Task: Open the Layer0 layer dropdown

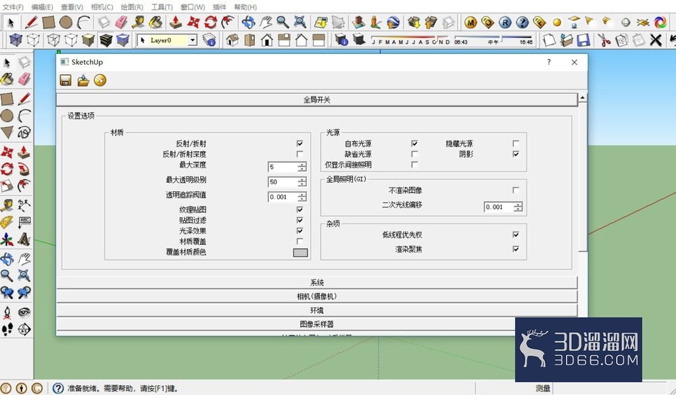Action: (193, 40)
